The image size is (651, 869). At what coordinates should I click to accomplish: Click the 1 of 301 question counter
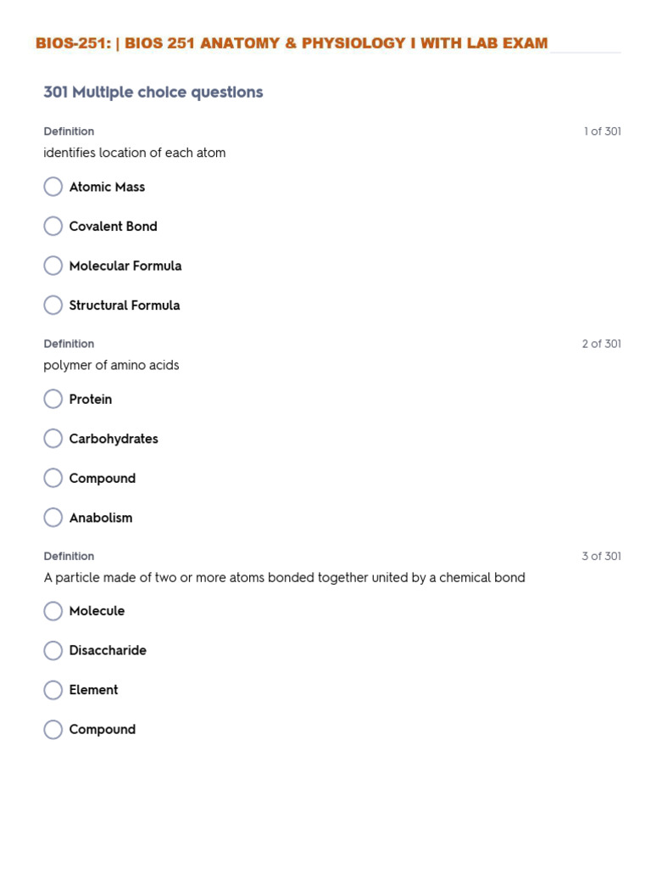(602, 132)
